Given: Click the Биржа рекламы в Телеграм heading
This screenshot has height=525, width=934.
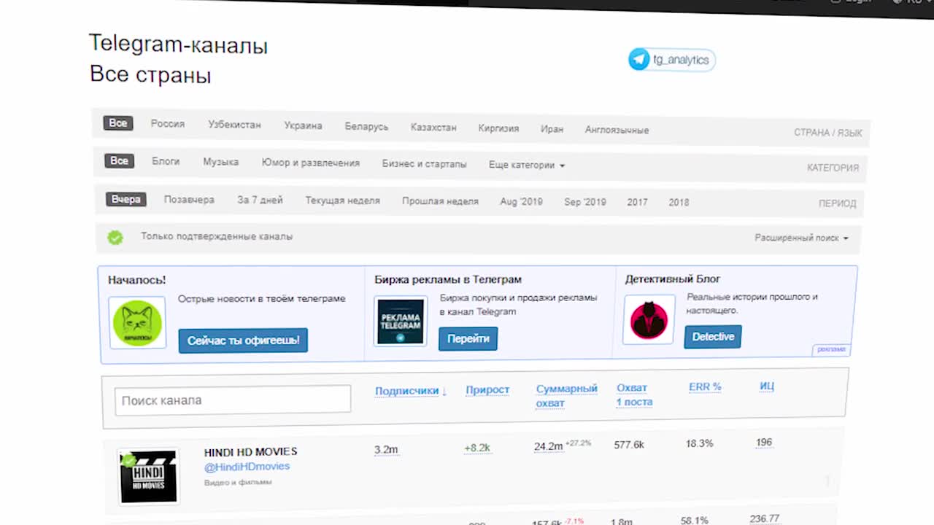Looking at the screenshot, I should [448, 279].
